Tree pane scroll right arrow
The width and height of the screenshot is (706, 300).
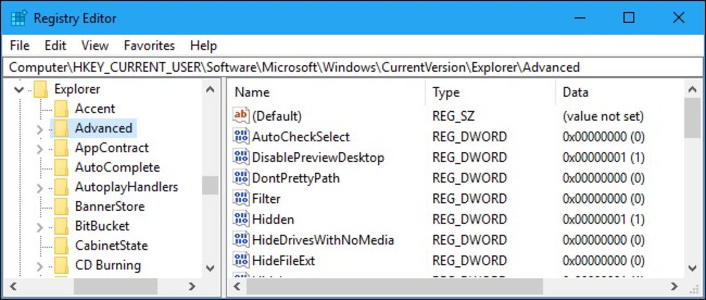click(192, 286)
